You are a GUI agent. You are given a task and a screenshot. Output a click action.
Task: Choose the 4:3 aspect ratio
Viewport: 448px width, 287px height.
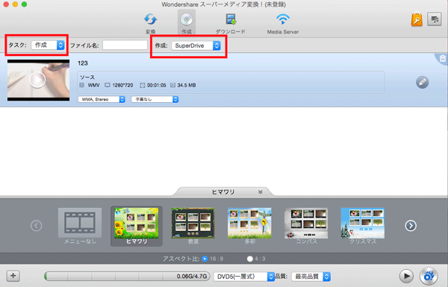(x=250, y=259)
